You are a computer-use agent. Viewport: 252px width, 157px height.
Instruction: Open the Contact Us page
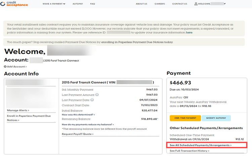179,4
